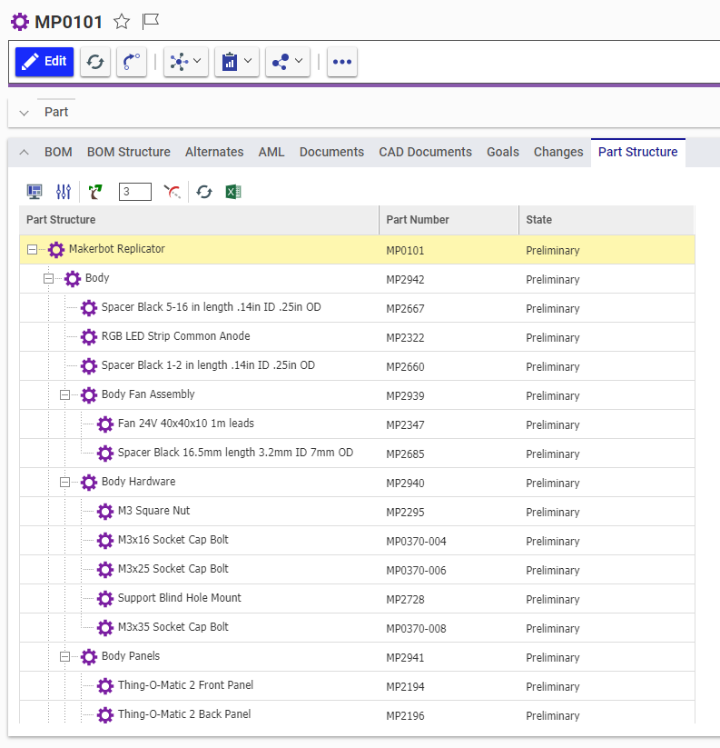Select the Body Hardware item

[x=138, y=482]
